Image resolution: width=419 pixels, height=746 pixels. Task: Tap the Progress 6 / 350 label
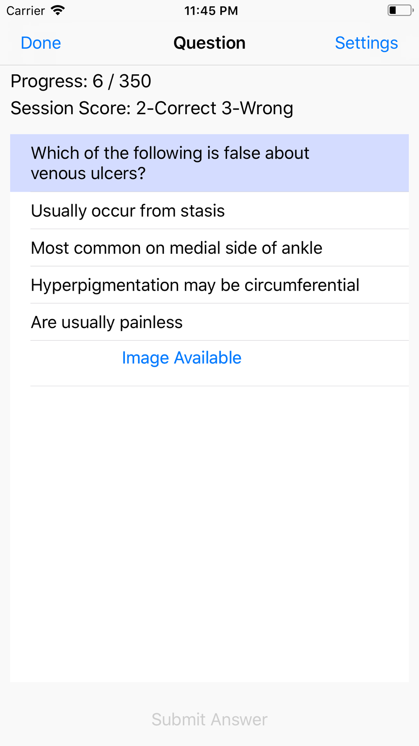click(x=81, y=81)
